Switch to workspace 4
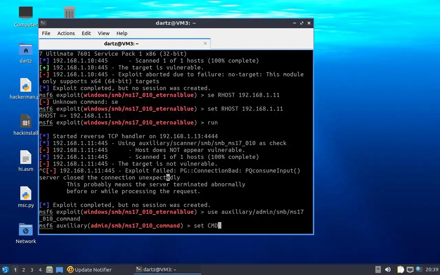440x275 pixels. [40, 270]
